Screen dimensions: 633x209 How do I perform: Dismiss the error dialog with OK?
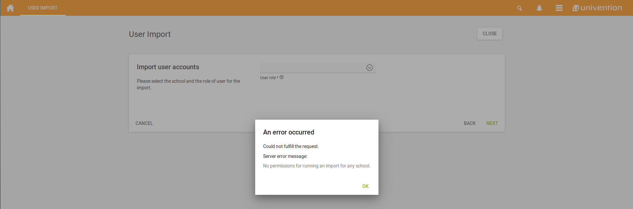tap(365, 186)
